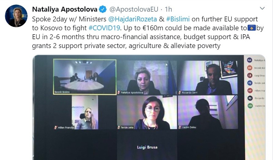Click the blue verified badge
The height and width of the screenshot is (160, 273).
[103, 9]
